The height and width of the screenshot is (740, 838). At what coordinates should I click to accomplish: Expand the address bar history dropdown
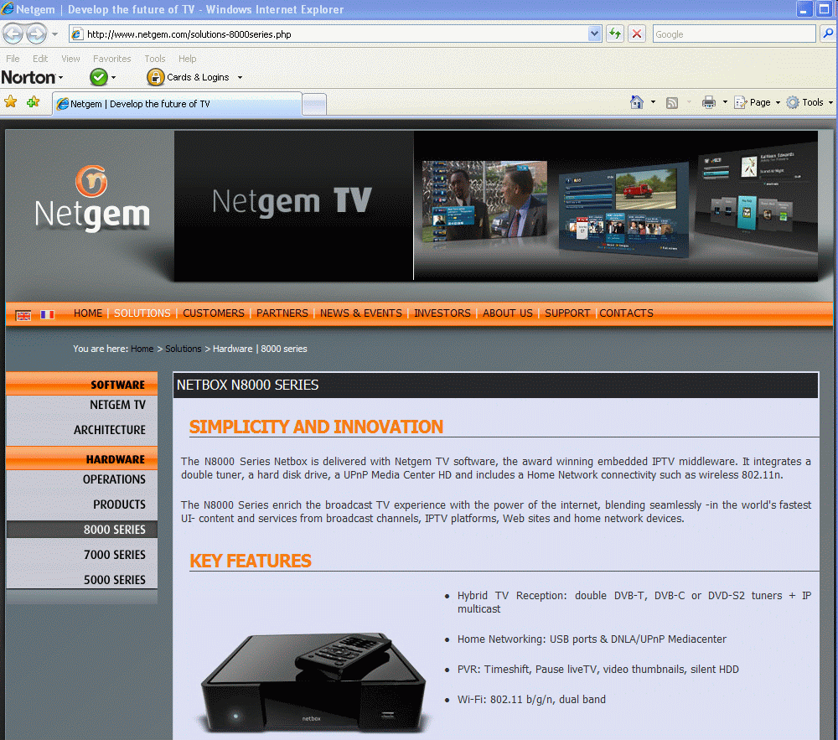(x=594, y=34)
